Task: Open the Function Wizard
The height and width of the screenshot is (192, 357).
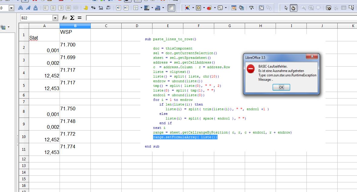Action: tap(64, 18)
